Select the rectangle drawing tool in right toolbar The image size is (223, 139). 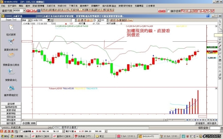(220, 67)
